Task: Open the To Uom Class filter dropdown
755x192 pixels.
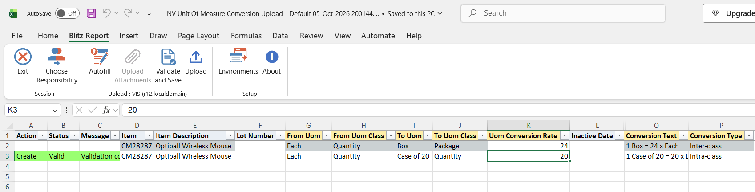Action: click(482, 135)
